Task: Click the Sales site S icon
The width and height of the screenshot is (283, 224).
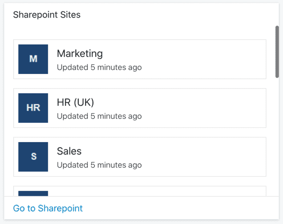Action: (33, 157)
